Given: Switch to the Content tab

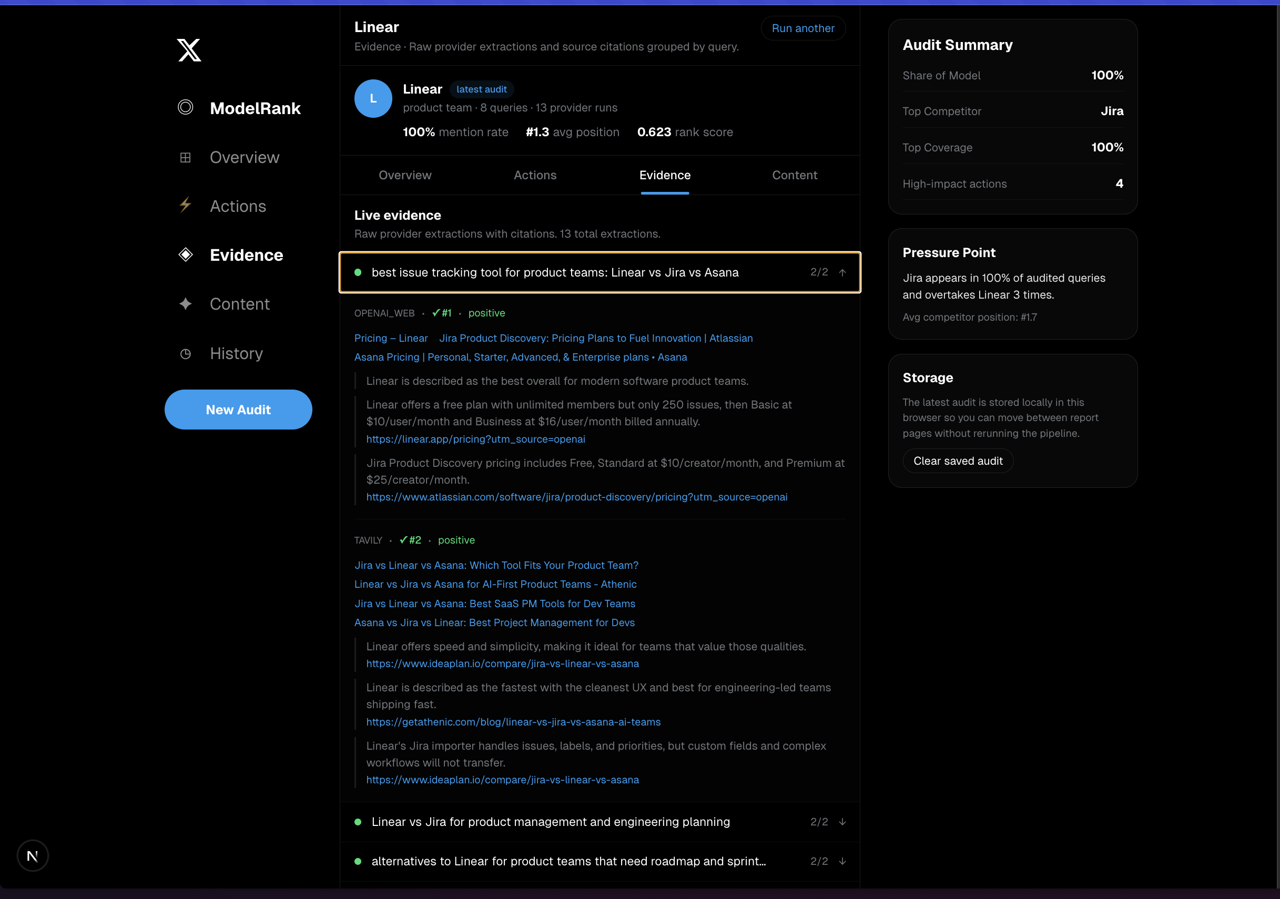Looking at the screenshot, I should (x=795, y=175).
